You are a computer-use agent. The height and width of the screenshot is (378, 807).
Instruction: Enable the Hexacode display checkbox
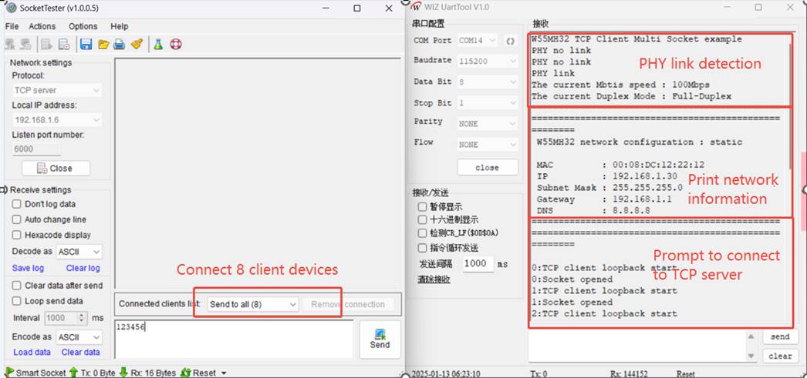point(17,235)
